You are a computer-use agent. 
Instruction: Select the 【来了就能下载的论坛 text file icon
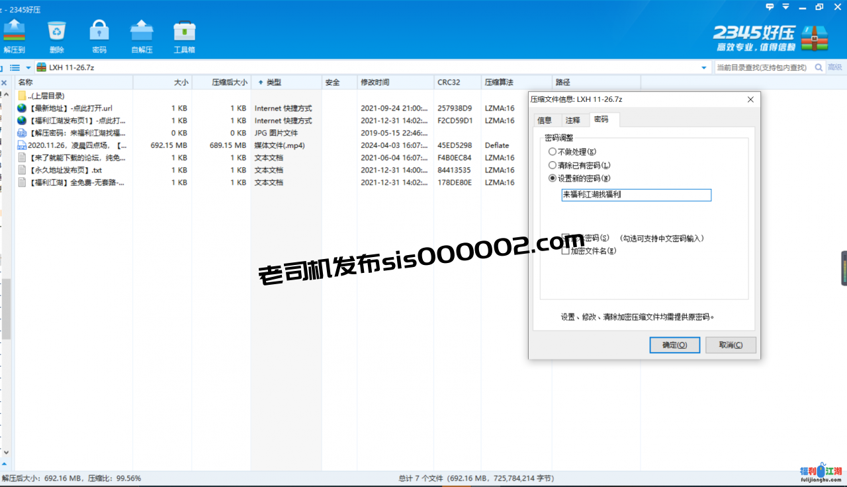click(22, 158)
